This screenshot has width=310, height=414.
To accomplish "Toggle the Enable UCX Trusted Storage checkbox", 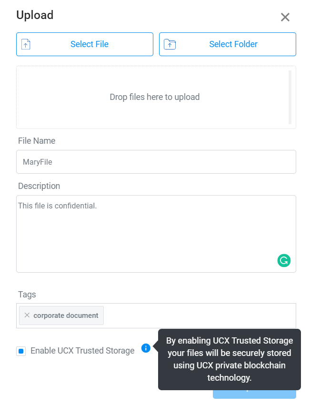I will (21, 351).
